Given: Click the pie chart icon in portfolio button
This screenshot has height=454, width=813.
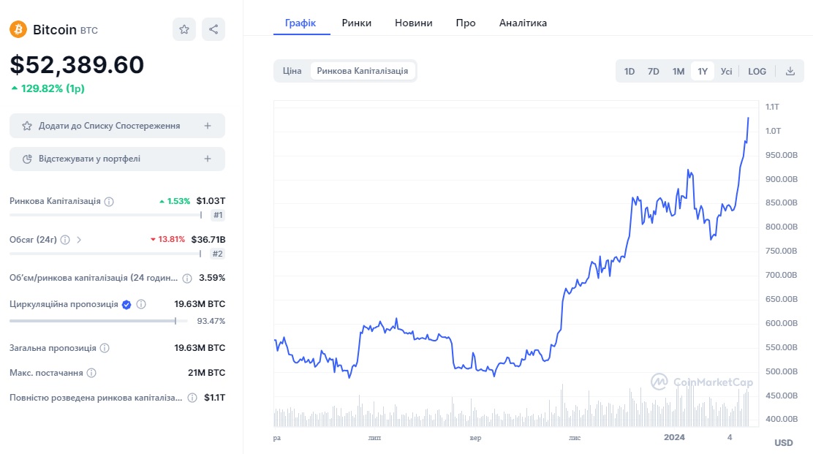Looking at the screenshot, I should 27,159.
